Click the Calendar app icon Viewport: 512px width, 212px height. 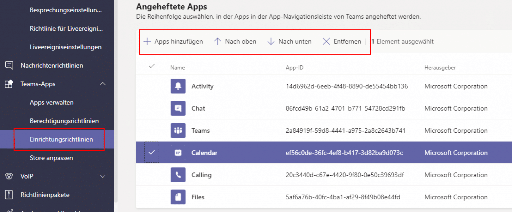pyautogui.click(x=178, y=153)
